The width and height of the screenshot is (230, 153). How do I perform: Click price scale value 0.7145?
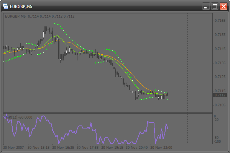coord(220,49)
